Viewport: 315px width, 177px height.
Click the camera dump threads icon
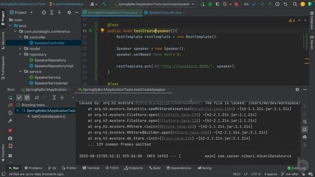pos(10,138)
